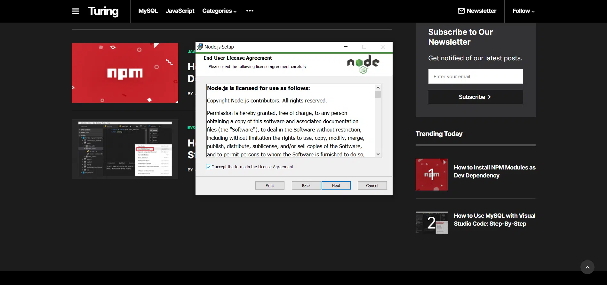Open the hamburger menu icon
Screen dimensions: 607x285
[x=76, y=11]
